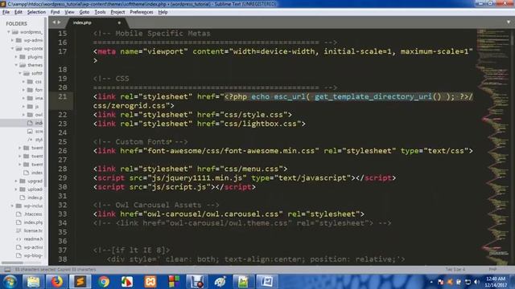Go to next tab with right arrow

[59, 22]
